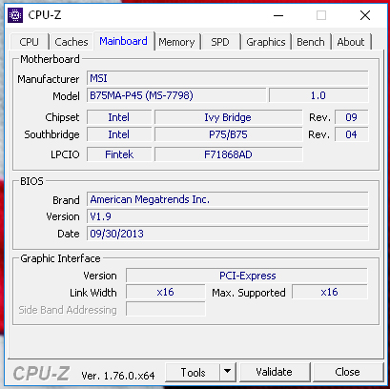Click the Close button at bottom

coord(347,372)
